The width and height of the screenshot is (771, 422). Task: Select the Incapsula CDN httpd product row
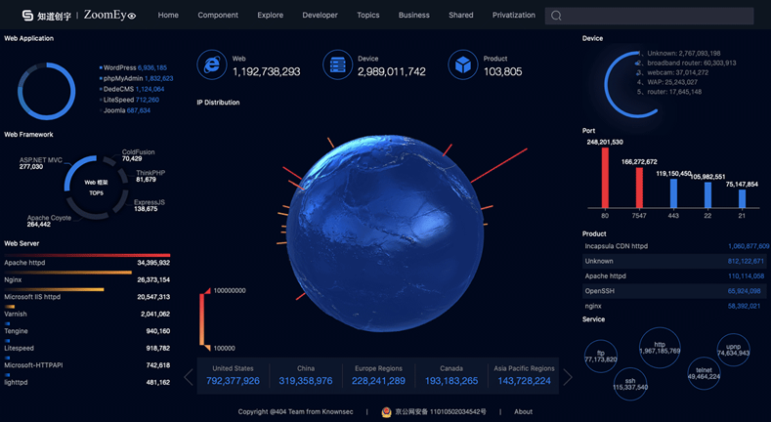click(676, 246)
